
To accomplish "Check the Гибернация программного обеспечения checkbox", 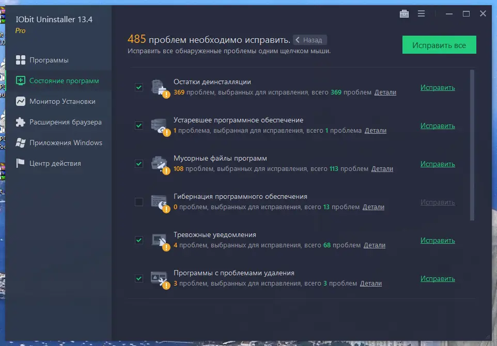I will point(139,202).
